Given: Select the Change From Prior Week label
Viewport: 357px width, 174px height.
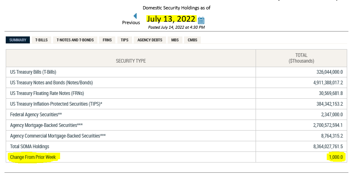Looking at the screenshot, I should [33, 157].
